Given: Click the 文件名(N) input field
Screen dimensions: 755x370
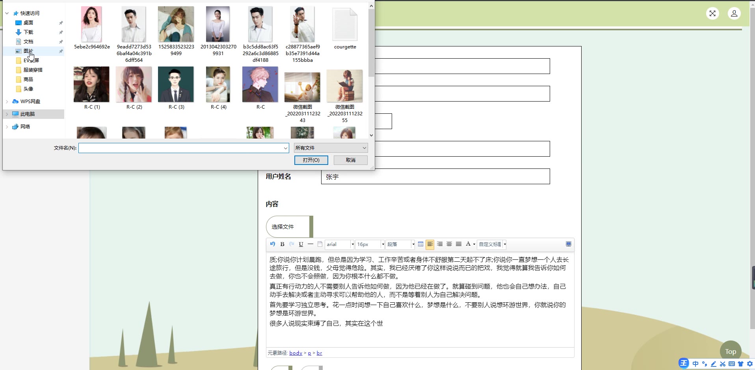Looking at the screenshot, I should click(184, 148).
